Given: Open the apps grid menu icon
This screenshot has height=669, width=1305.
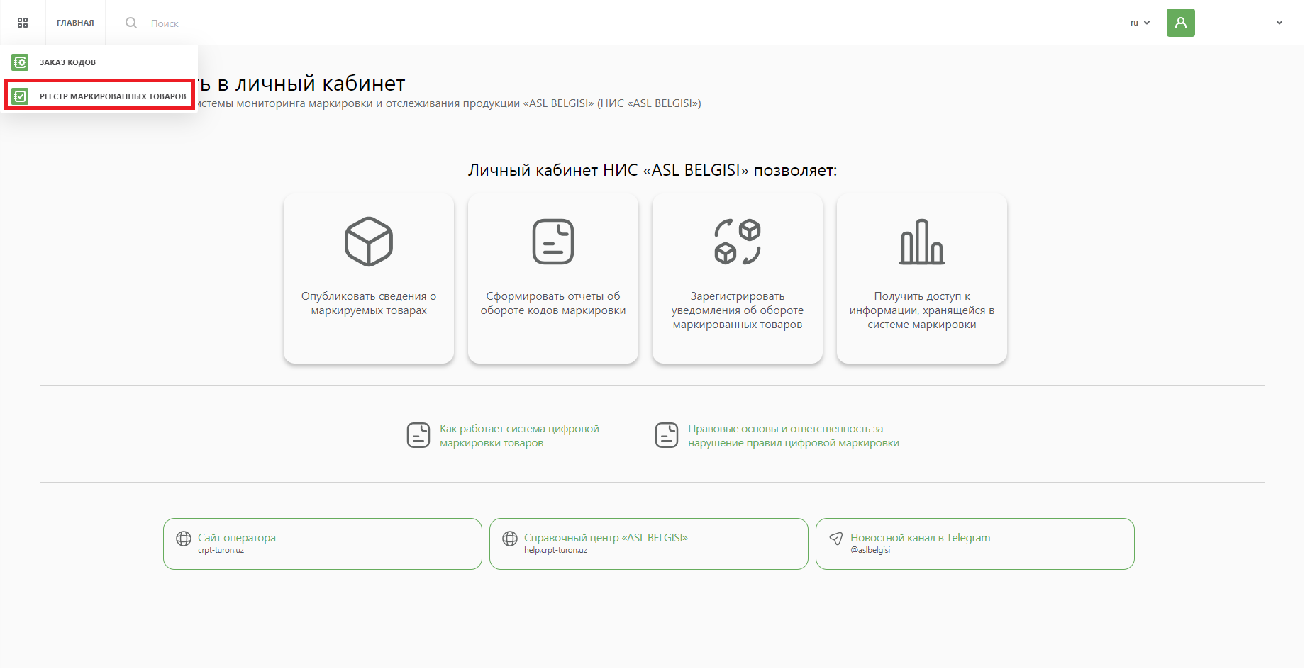Looking at the screenshot, I should pos(23,23).
